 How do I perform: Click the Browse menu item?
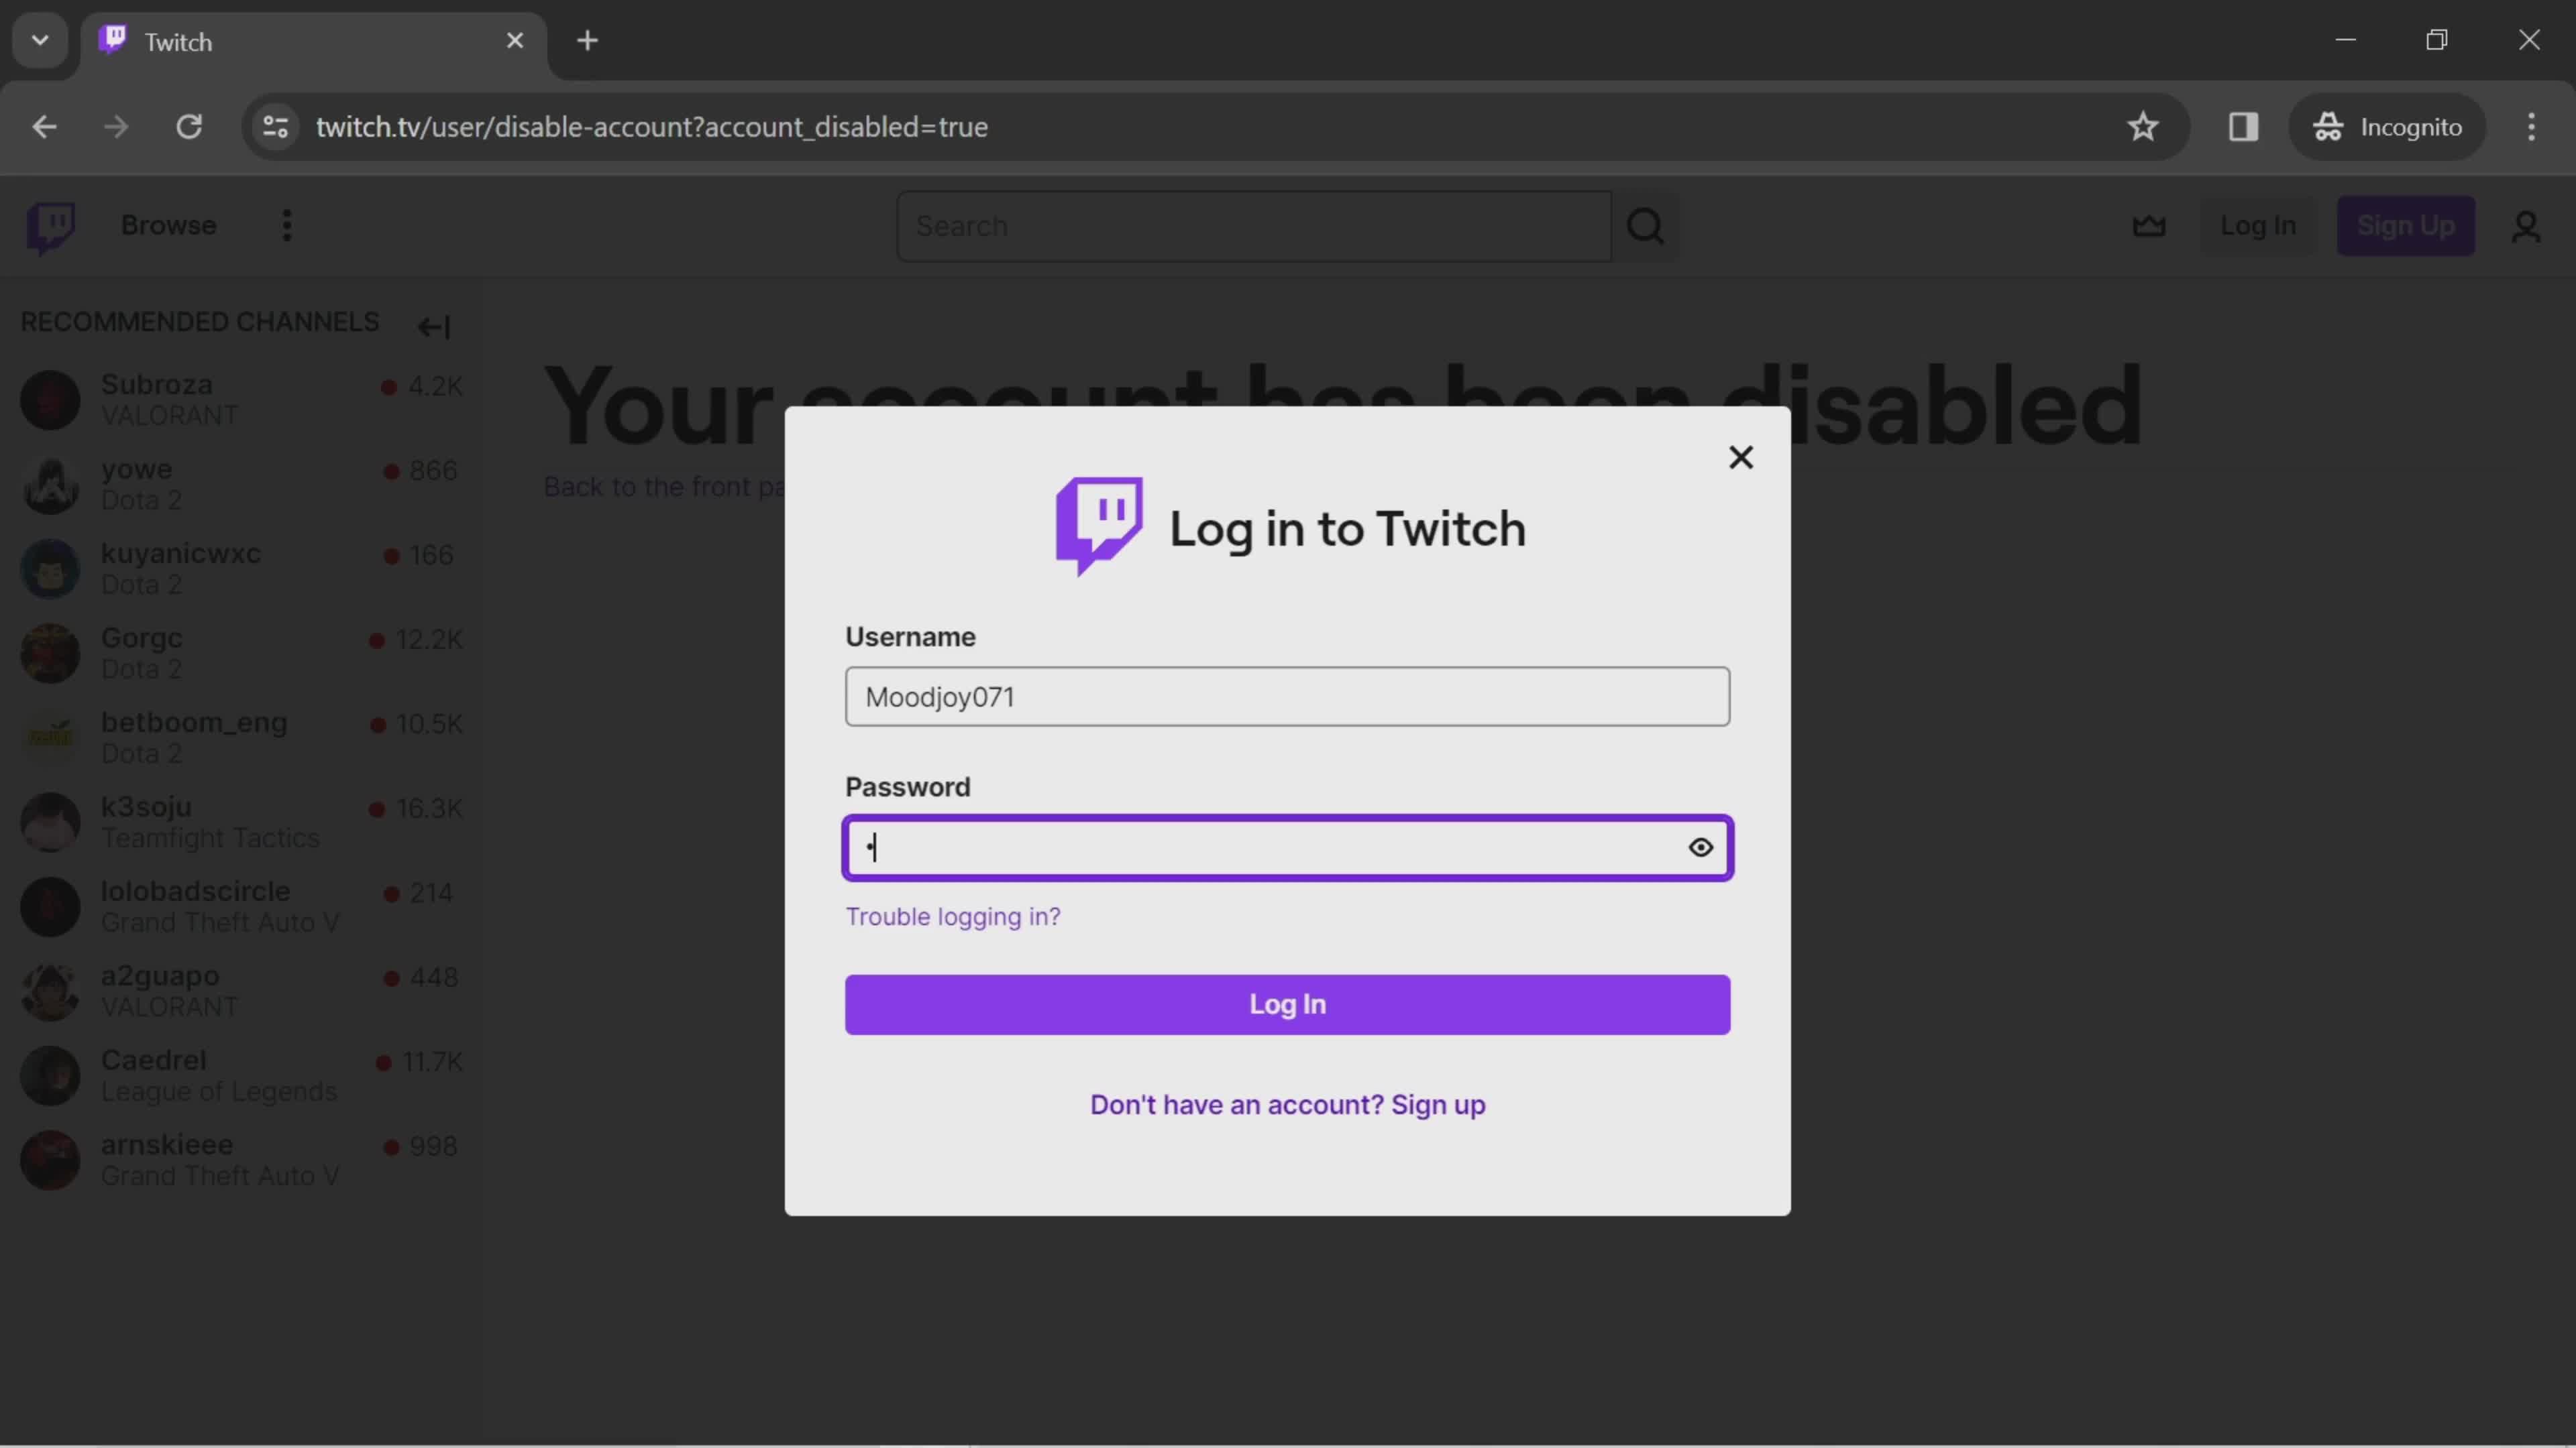pos(168,225)
